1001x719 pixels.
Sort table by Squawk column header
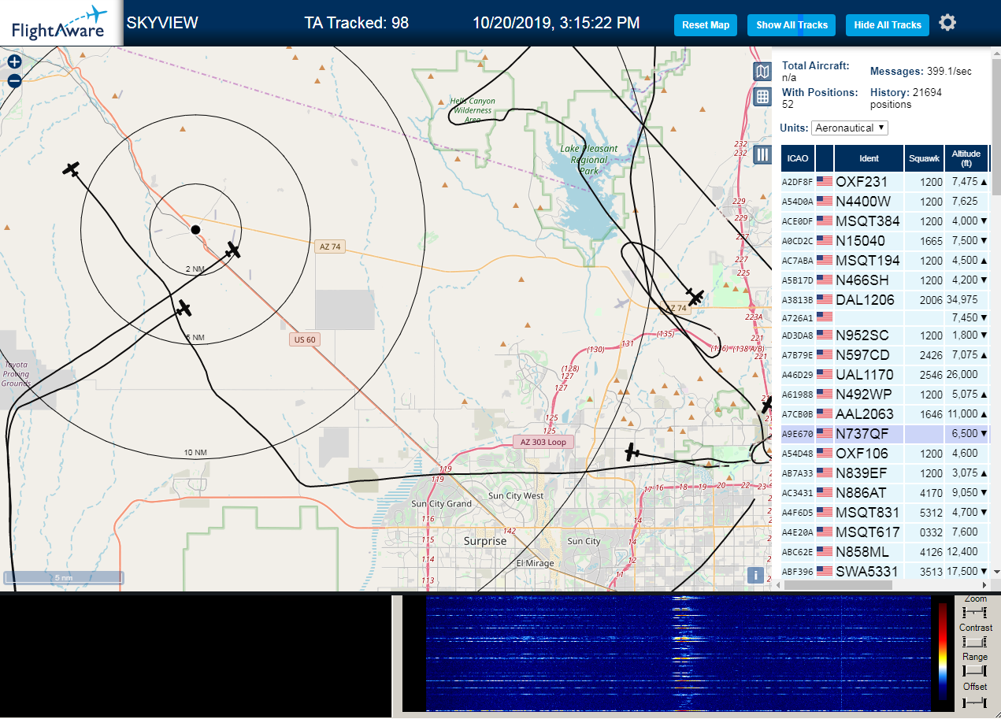click(x=924, y=158)
